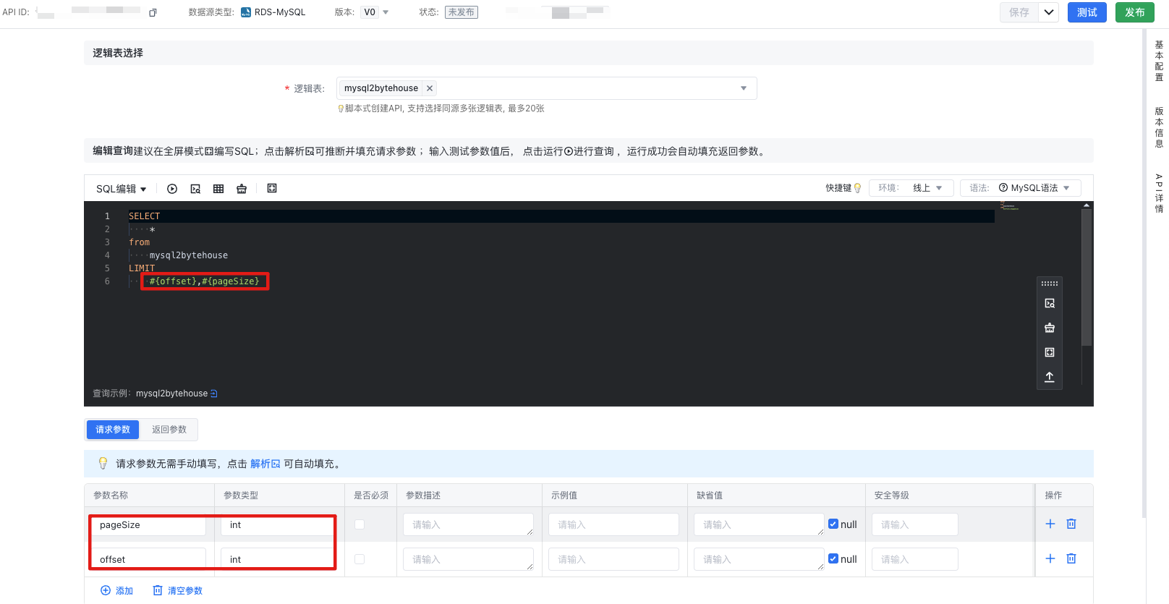Click the format icon in the floating editor panel

(1050, 328)
